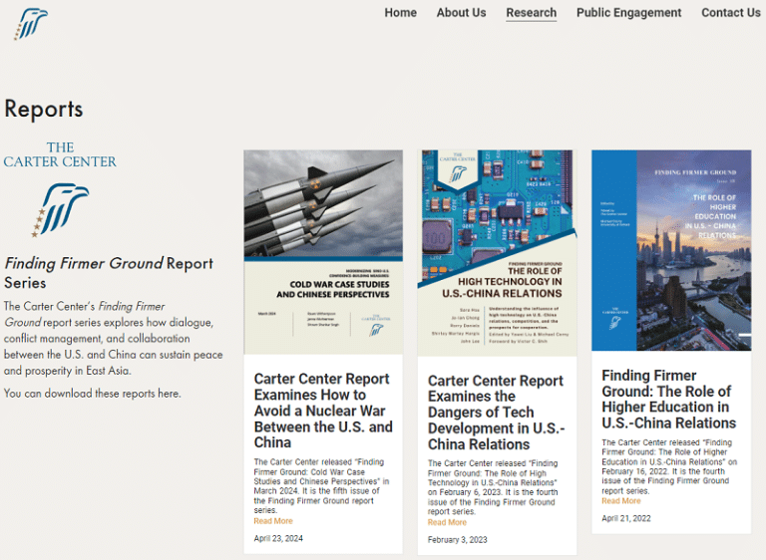
Task: Click the report series description paragraph
Action: point(114,339)
